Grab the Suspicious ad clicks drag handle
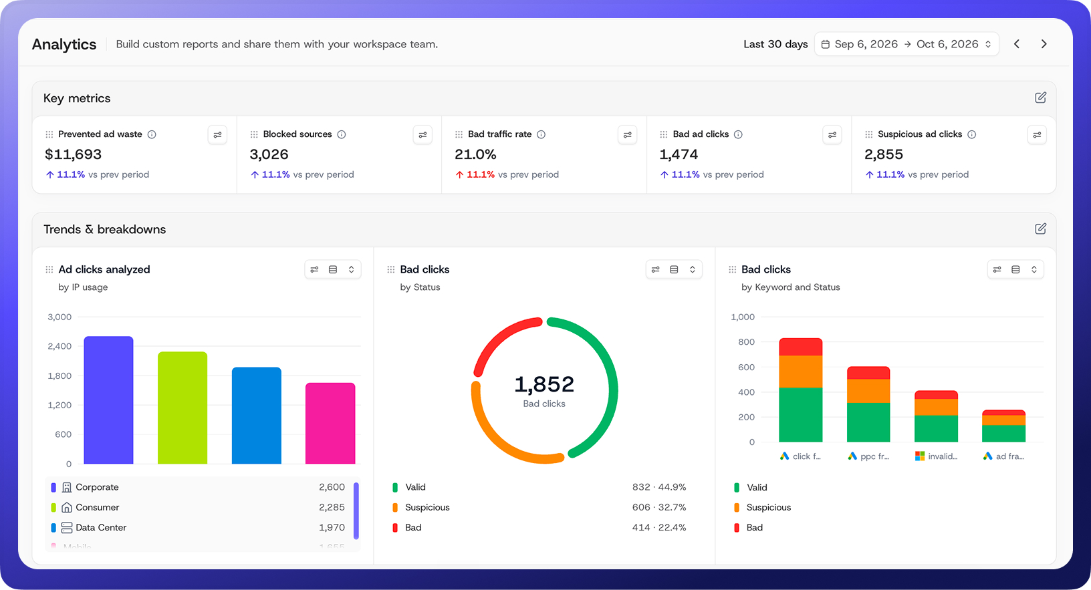The width and height of the screenshot is (1091, 590). [868, 134]
